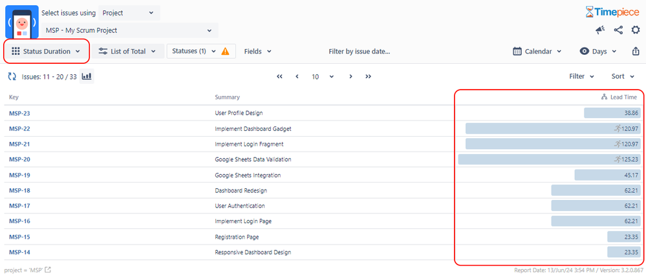646x278 pixels.
Task: Click the export report icon
Action: tap(636, 52)
